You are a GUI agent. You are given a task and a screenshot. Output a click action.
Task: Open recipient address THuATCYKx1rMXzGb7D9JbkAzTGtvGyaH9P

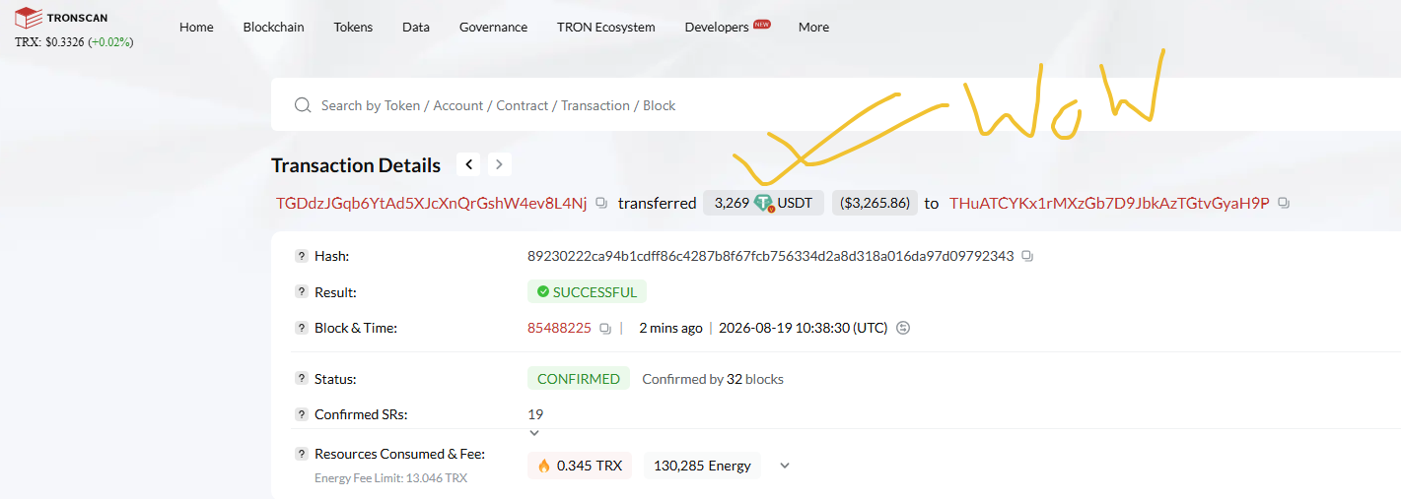pyautogui.click(x=1109, y=203)
